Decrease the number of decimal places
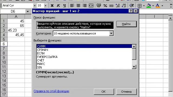173x97 pixels. [x=124, y=5]
